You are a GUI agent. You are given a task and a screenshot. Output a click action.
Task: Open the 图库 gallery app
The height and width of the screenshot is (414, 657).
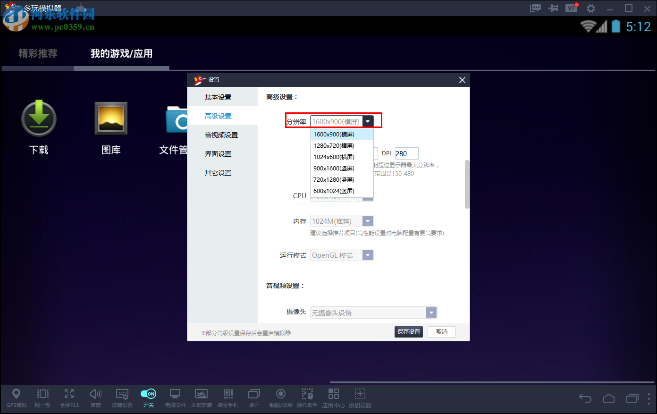tap(111, 127)
